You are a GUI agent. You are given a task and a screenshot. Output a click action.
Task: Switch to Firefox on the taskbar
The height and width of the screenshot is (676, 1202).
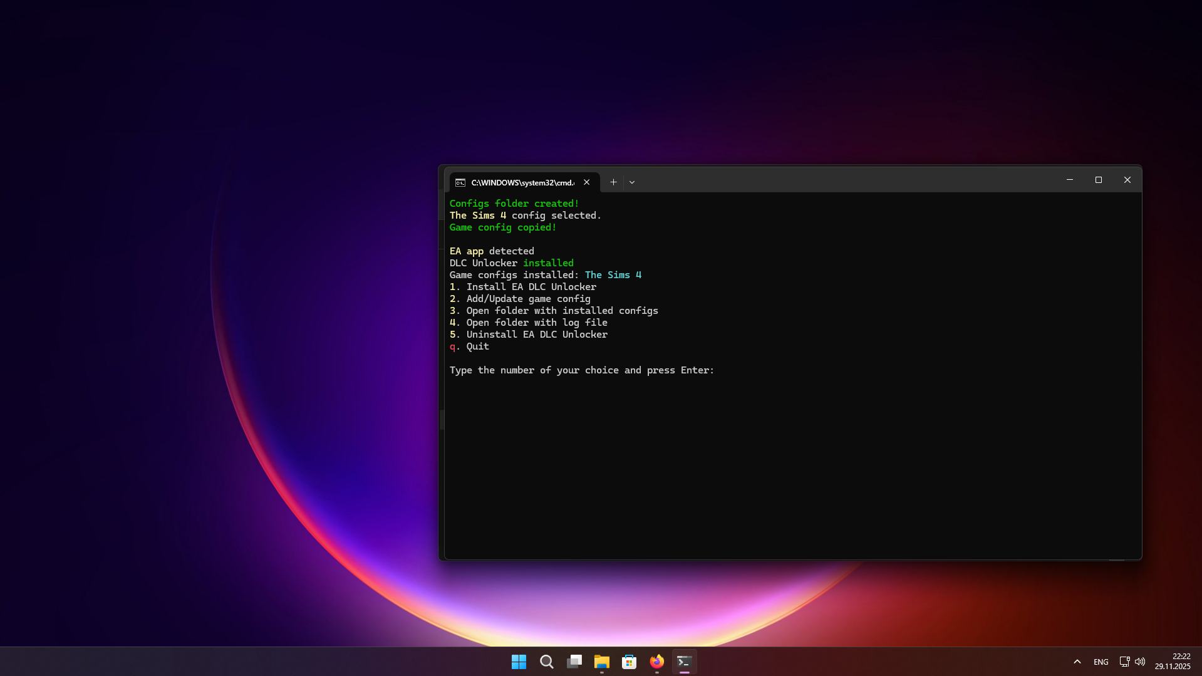point(656,662)
